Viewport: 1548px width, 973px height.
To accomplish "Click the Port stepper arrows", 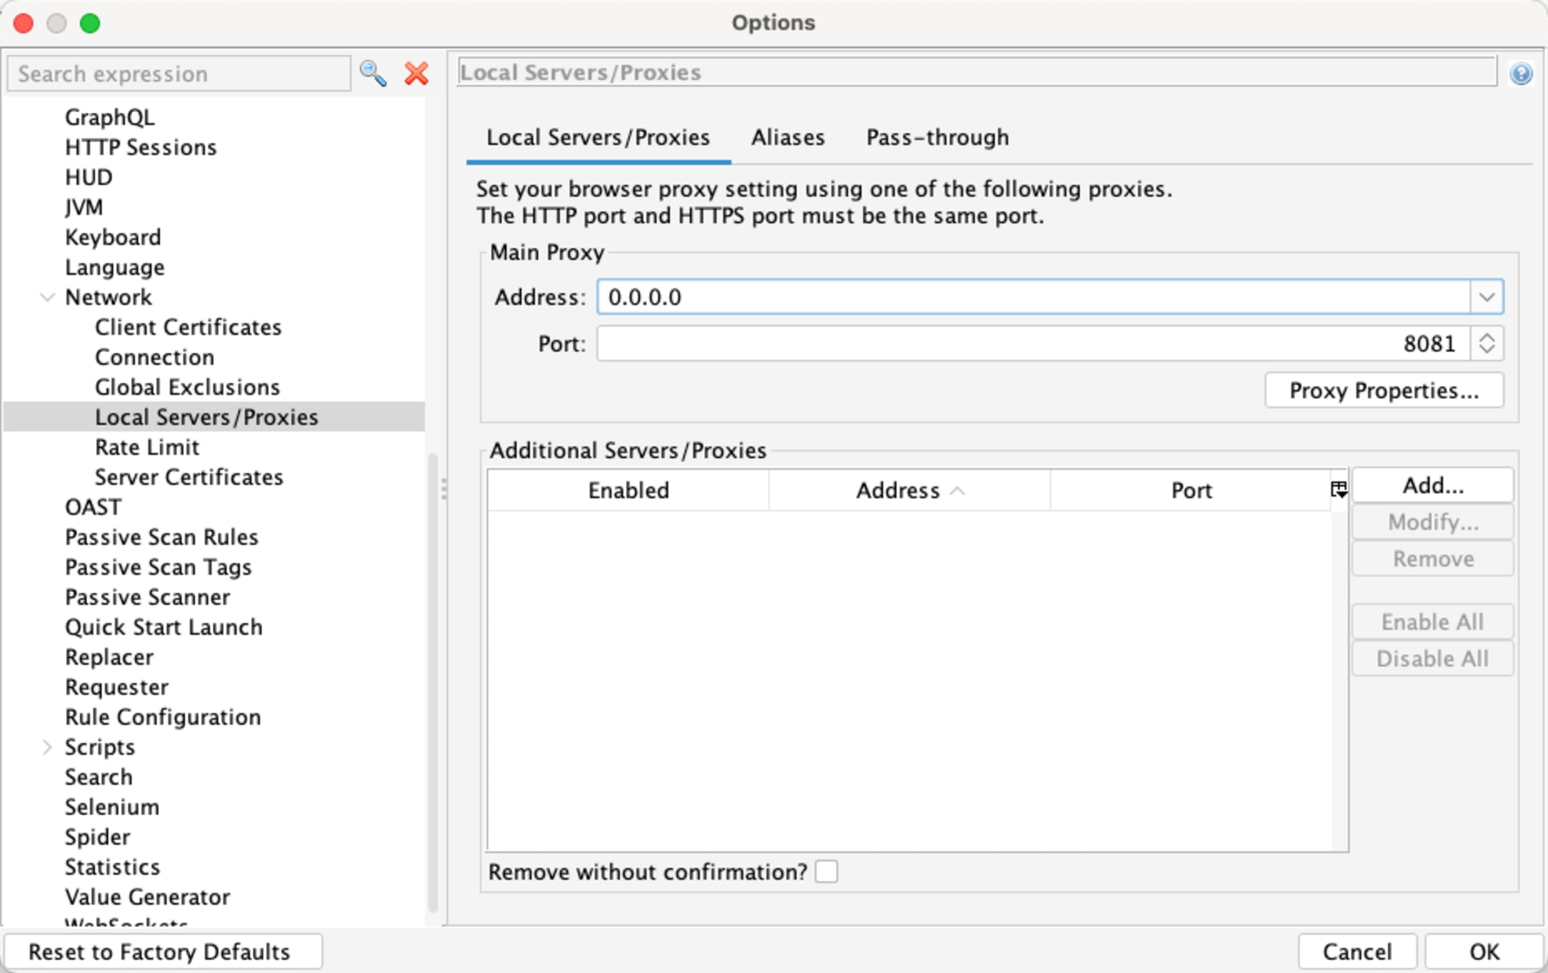I will 1486,343.
